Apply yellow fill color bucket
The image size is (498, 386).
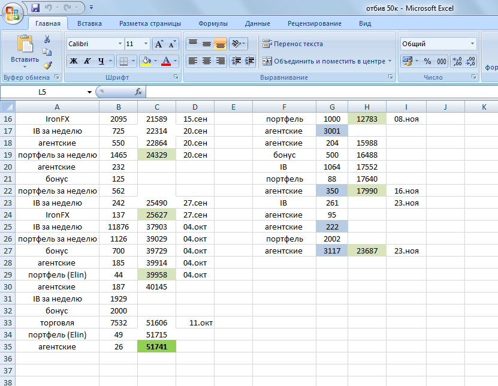pyautogui.click(x=146, y=61)
